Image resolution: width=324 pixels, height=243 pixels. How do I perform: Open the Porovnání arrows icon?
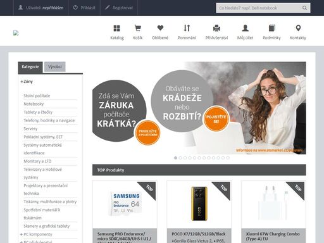pos(187,28)
